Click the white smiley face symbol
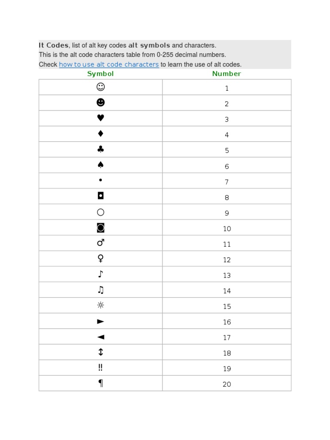Image resolution: width=330 pixels, height=440 pixels. click(101, 87)
